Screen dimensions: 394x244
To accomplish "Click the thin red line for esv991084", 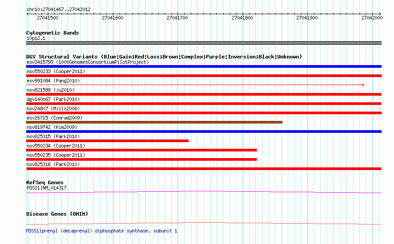I will pos(195,85).
